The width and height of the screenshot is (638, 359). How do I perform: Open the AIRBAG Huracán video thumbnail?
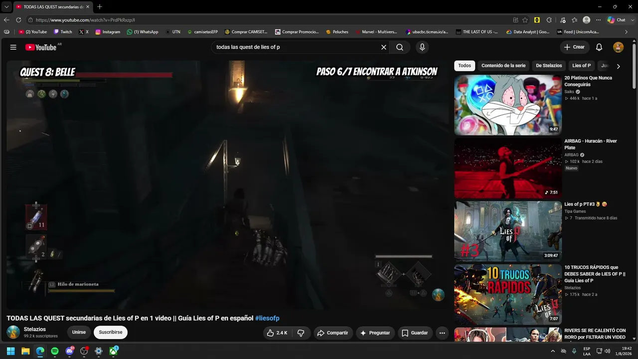point(508,168)
